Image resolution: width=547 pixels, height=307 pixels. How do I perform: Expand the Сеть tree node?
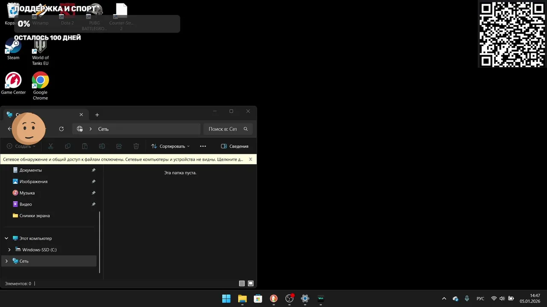6,261
